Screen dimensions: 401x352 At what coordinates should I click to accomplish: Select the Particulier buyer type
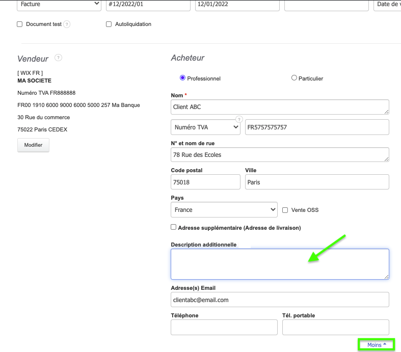[294, 78]
